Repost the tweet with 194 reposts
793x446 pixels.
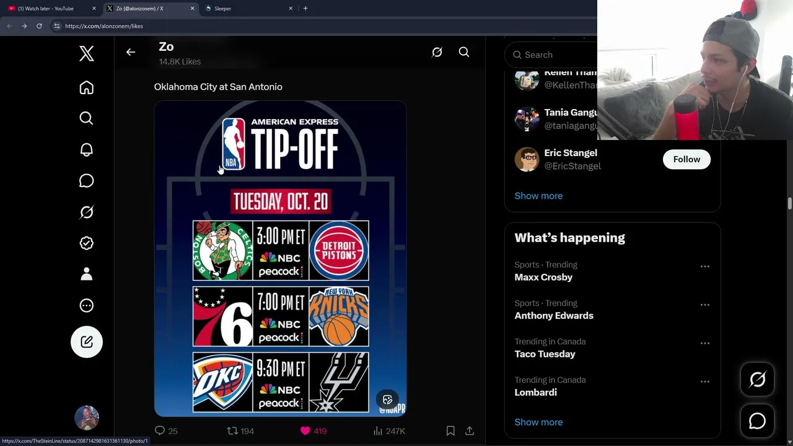[x=240, y=431]
